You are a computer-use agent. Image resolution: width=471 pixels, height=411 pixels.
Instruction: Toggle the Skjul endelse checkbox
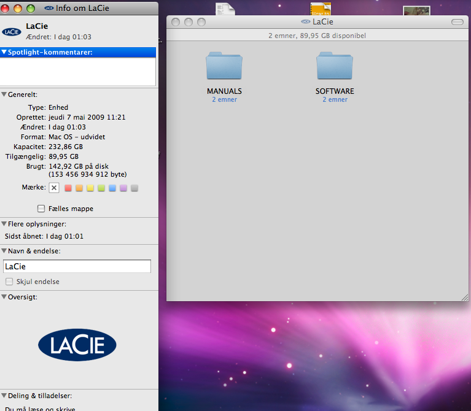(9, 282)
